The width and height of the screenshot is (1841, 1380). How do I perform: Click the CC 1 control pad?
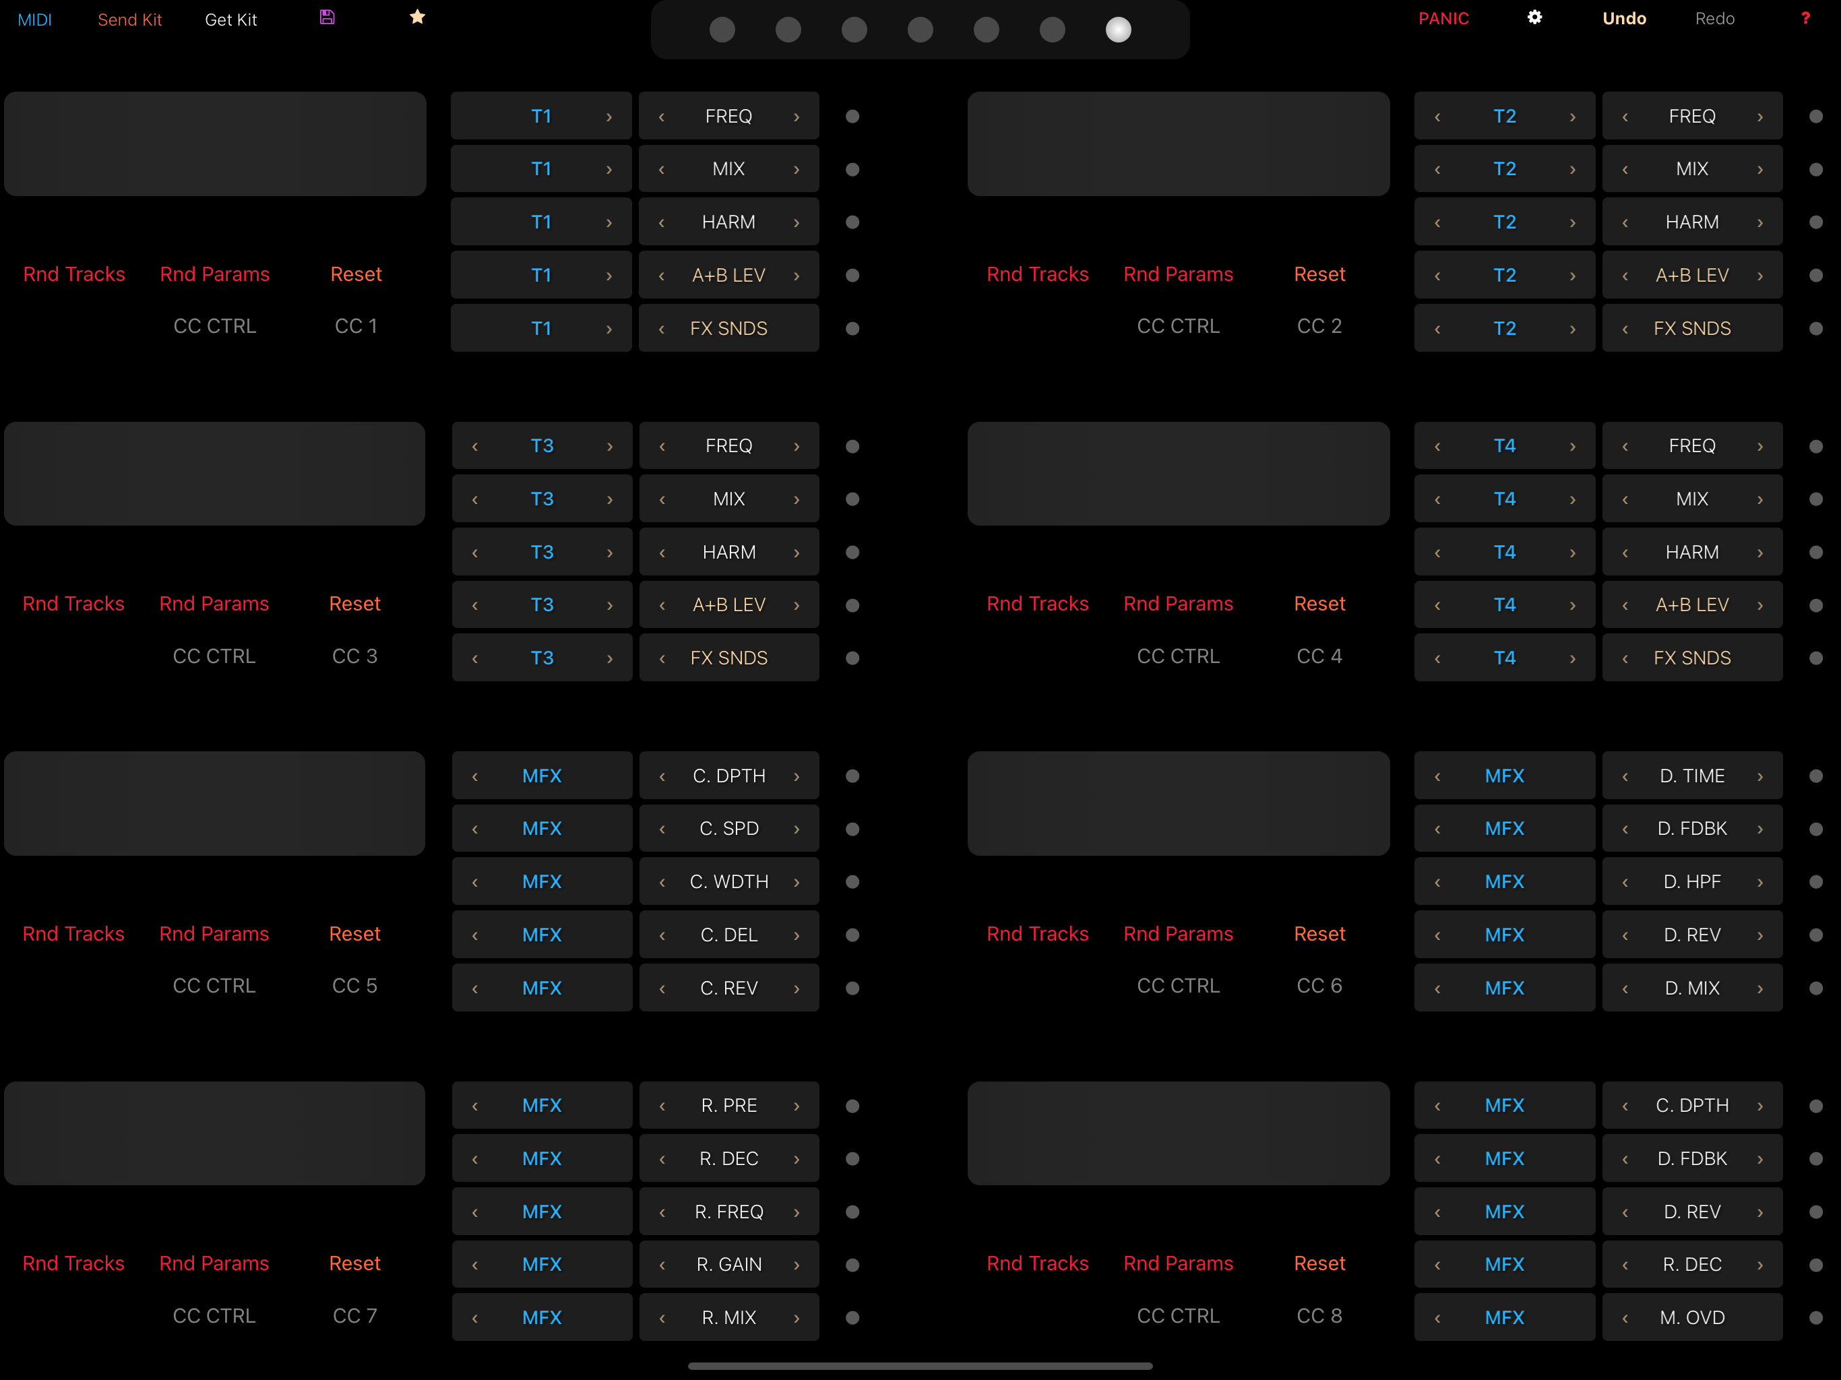[215, 144]
